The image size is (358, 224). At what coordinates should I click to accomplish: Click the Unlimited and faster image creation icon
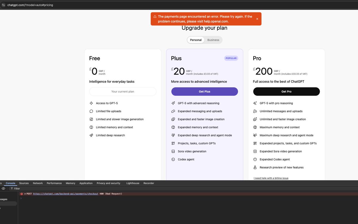tap(255, 119)
